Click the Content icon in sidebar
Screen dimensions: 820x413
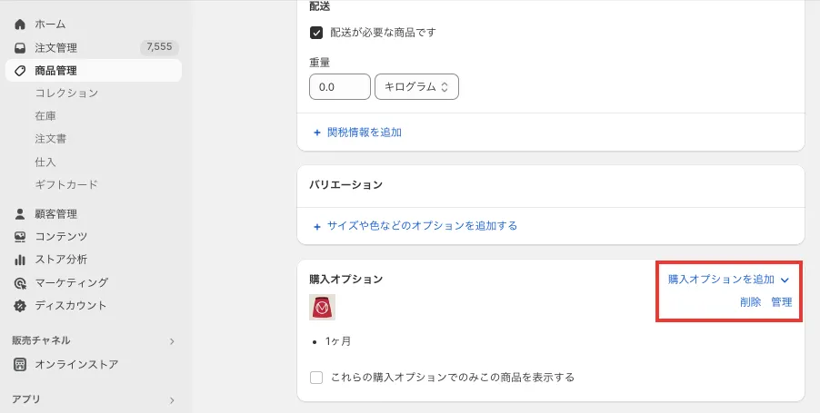(x=20, y=237)
